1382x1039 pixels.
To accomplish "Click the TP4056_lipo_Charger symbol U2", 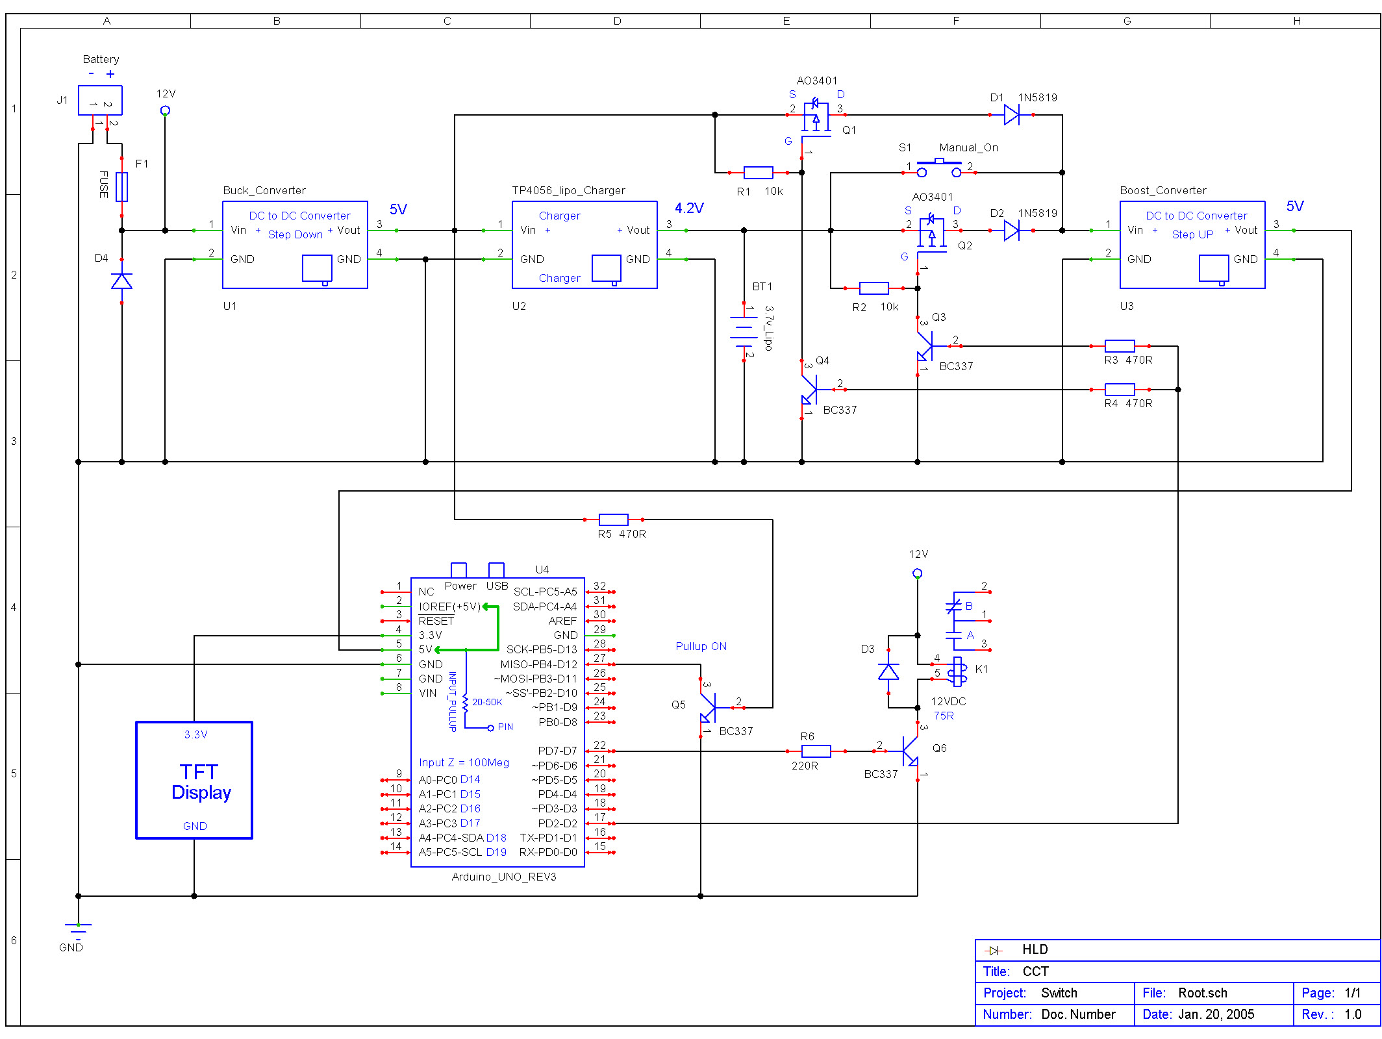I will (x=583, y=244).
